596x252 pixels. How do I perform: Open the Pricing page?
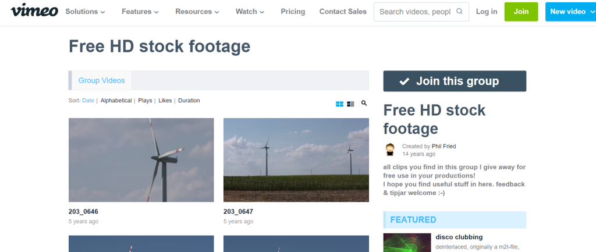pyautogui.click(x=293, y=12)
